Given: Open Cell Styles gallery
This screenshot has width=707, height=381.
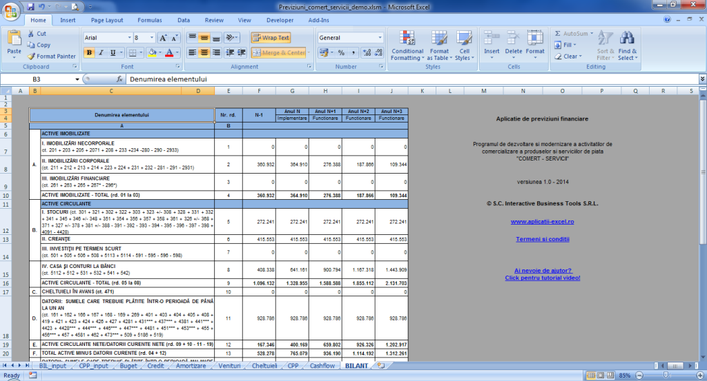Looking at the screenshot, I should (x=464, y=45).
